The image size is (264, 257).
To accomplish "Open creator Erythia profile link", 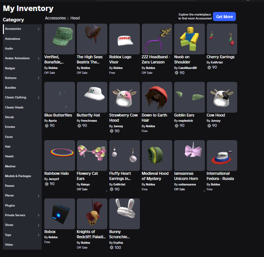I will (118, 243).
